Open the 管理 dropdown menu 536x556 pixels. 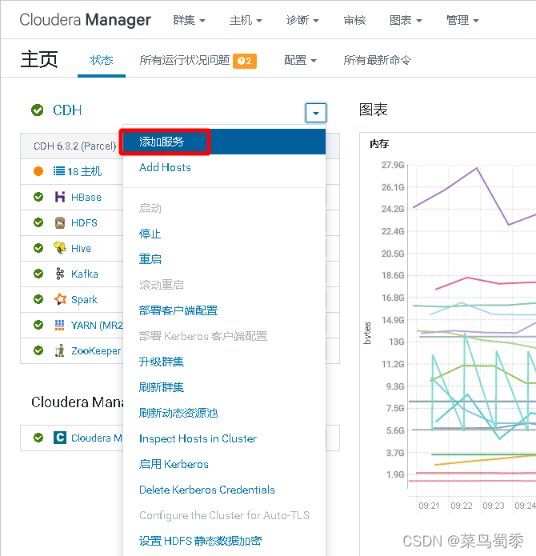(462, 20)
